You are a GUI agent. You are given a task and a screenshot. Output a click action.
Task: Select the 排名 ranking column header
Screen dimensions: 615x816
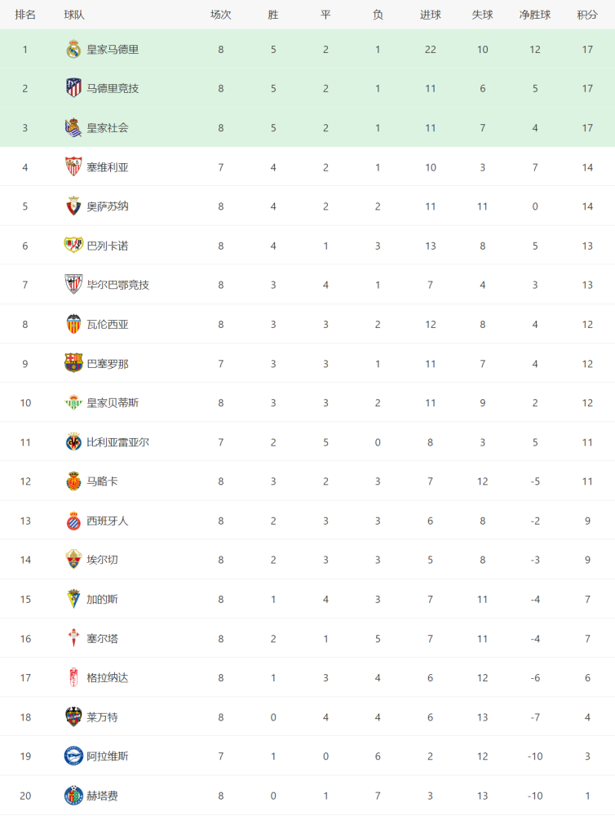tap(25, 15)
